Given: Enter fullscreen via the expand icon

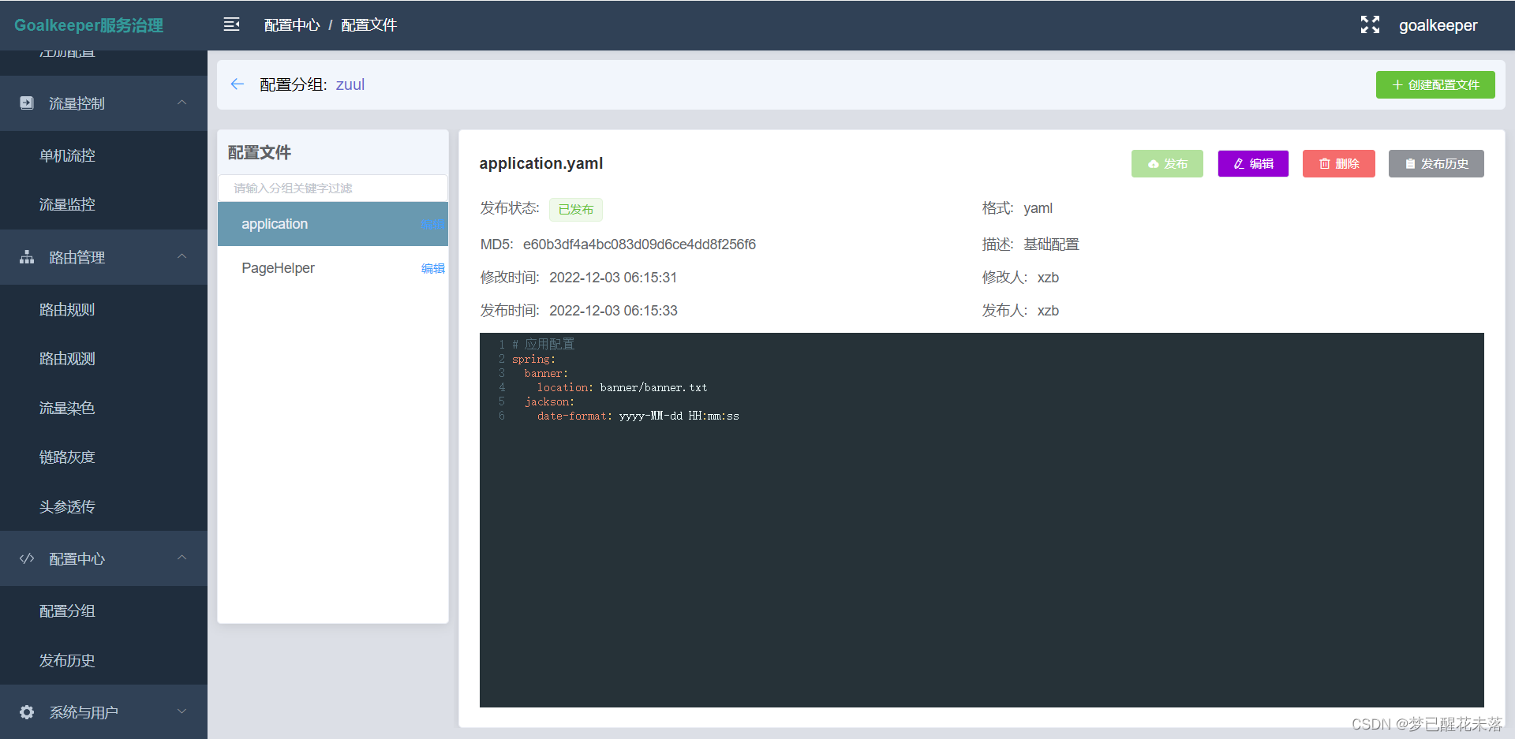Looking at the screenshot, I should pyautogui.click(x=1370, y=24).
